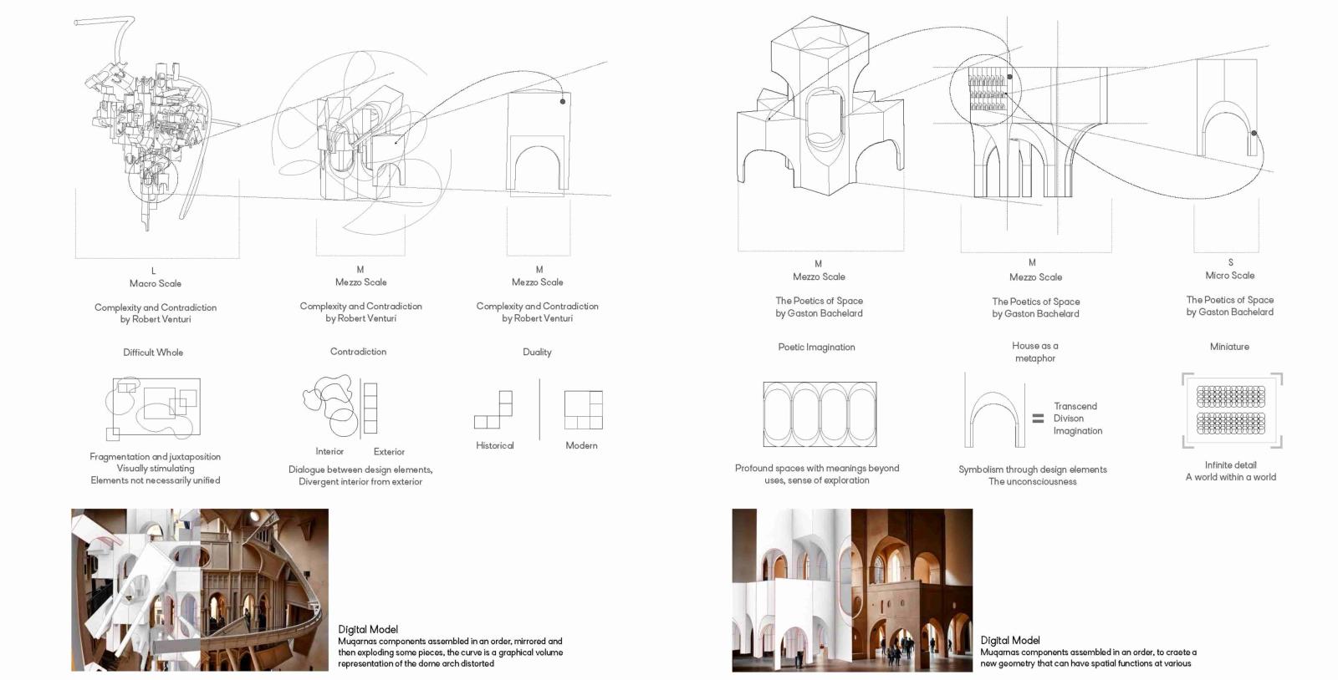Click the right "Digital Model" heading
1338x680 pixels.
coord(1010,640)
